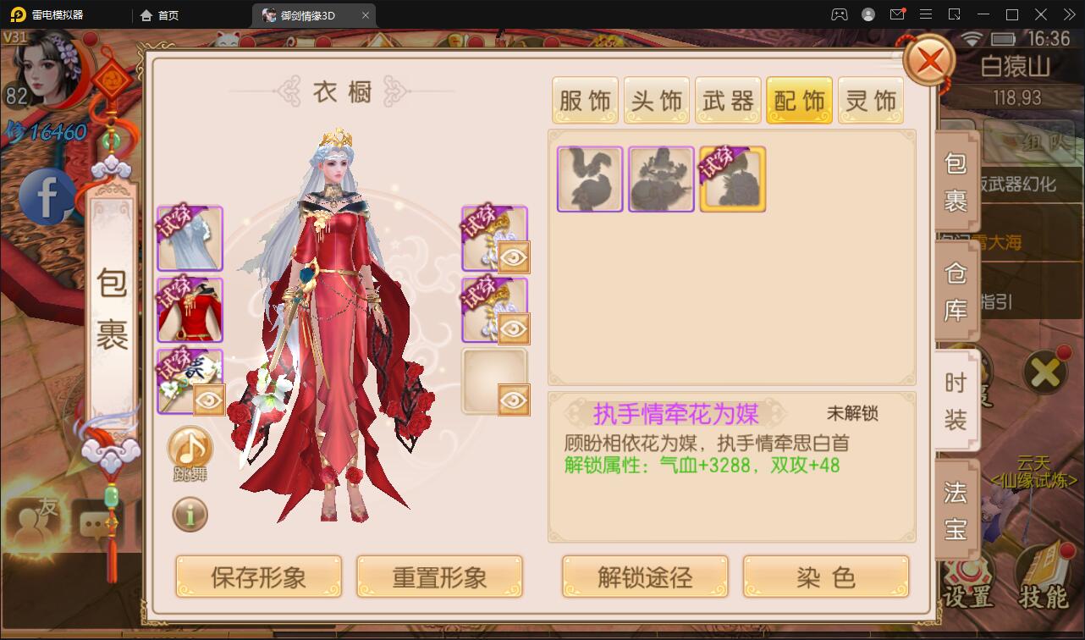Toggle eye visibility on the empty slot

coord(514,400)
